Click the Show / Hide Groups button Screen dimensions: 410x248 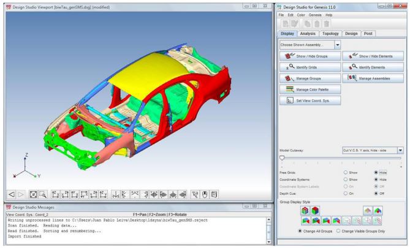307,56
